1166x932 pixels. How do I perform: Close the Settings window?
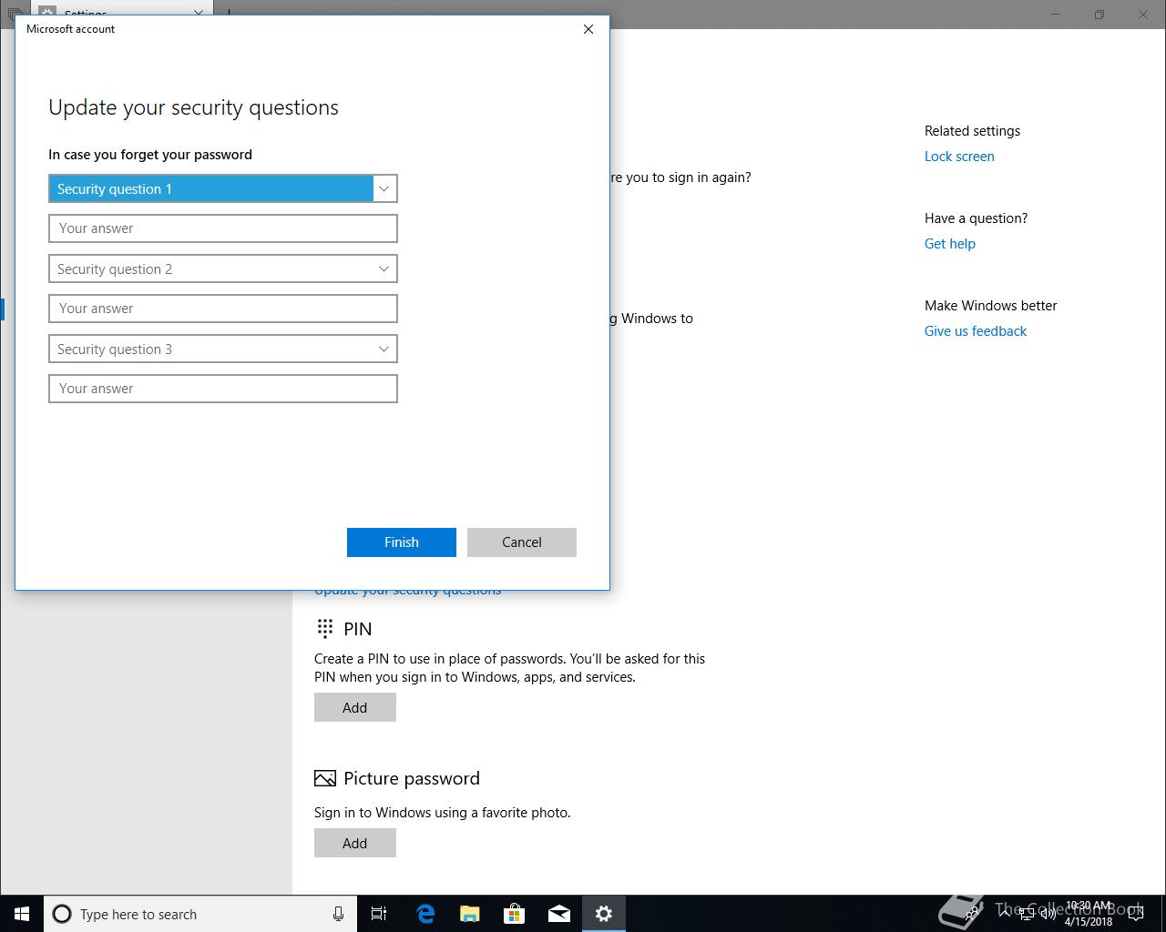[x=1143, y=15]
